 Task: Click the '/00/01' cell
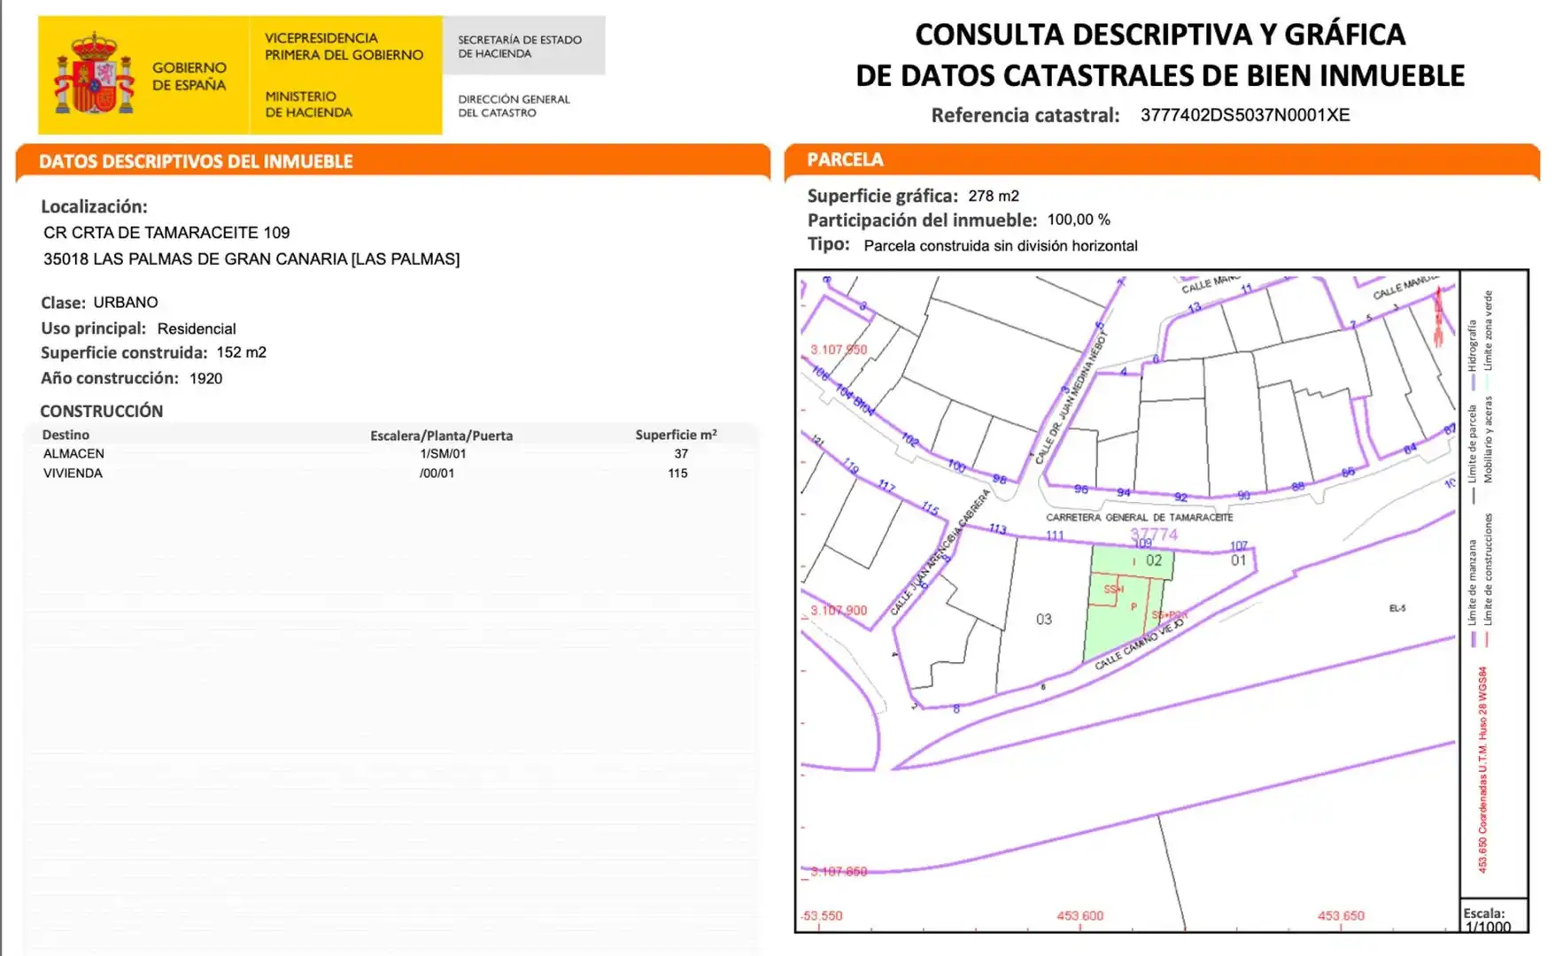click(x=437, y=473)
